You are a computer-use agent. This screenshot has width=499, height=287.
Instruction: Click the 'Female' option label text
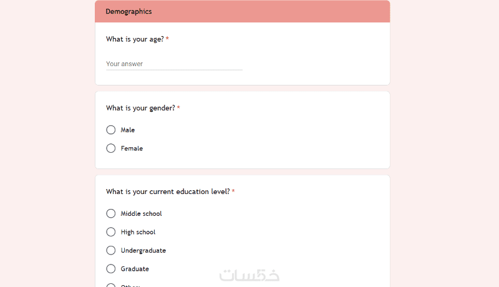point(132,148)
